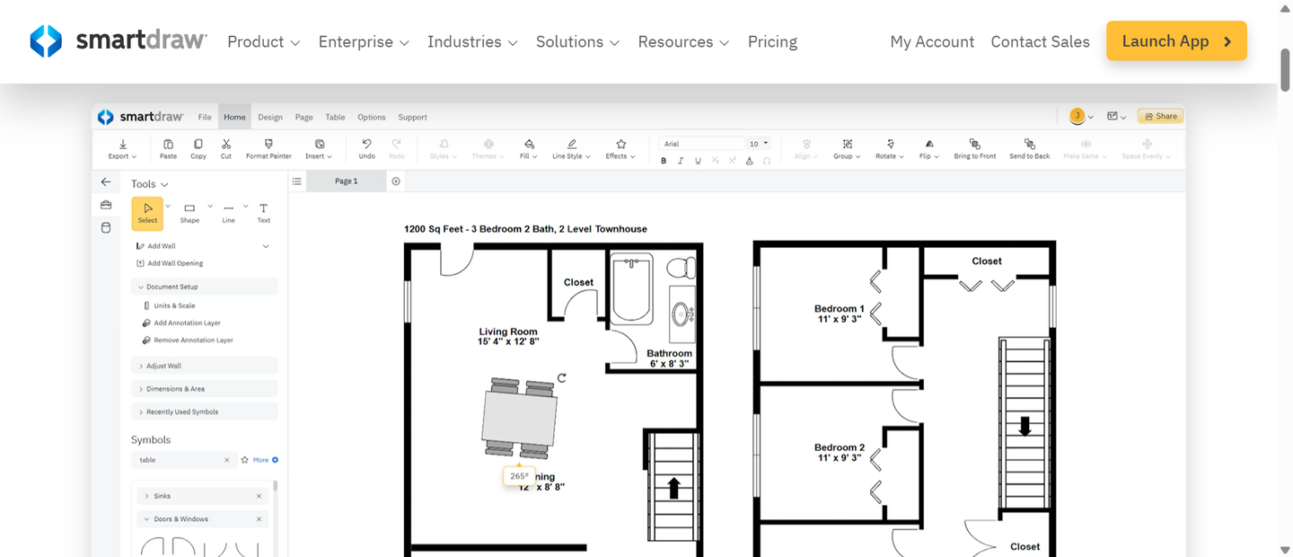Collapse the Document Setup section
The width and height of the screenshot is (1293, 557).
[205, 287]
